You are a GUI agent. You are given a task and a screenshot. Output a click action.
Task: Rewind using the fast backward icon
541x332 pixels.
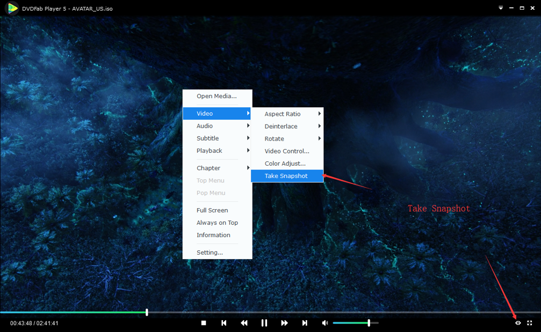[x=244, y=323]
